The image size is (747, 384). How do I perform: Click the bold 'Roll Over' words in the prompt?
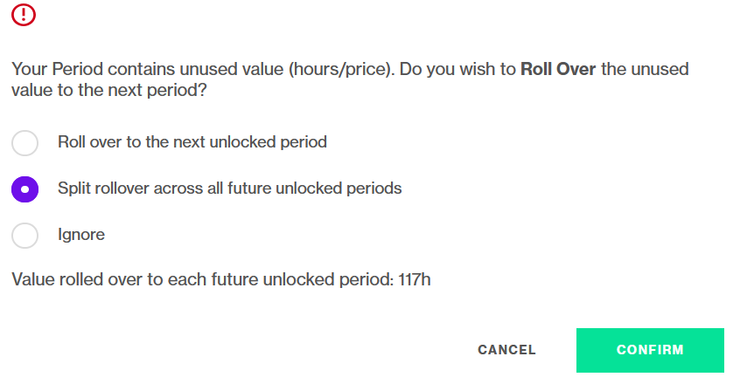click(x=558, y=70)
